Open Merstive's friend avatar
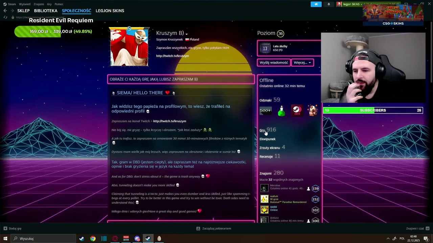The height and width of the screenshot is (243, 433). (264, 188)
